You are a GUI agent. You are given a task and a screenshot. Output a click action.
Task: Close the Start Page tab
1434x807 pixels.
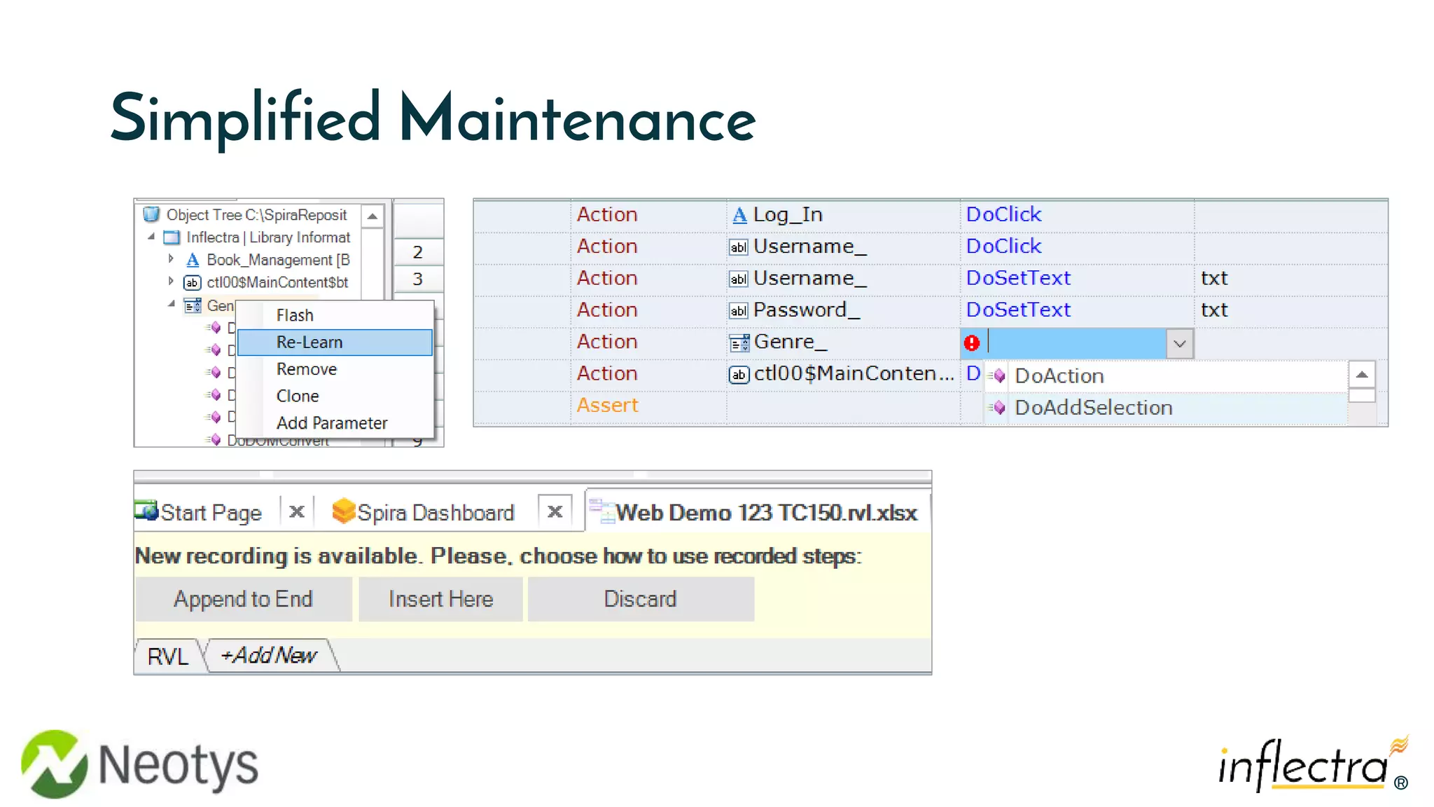pos(297,511)
